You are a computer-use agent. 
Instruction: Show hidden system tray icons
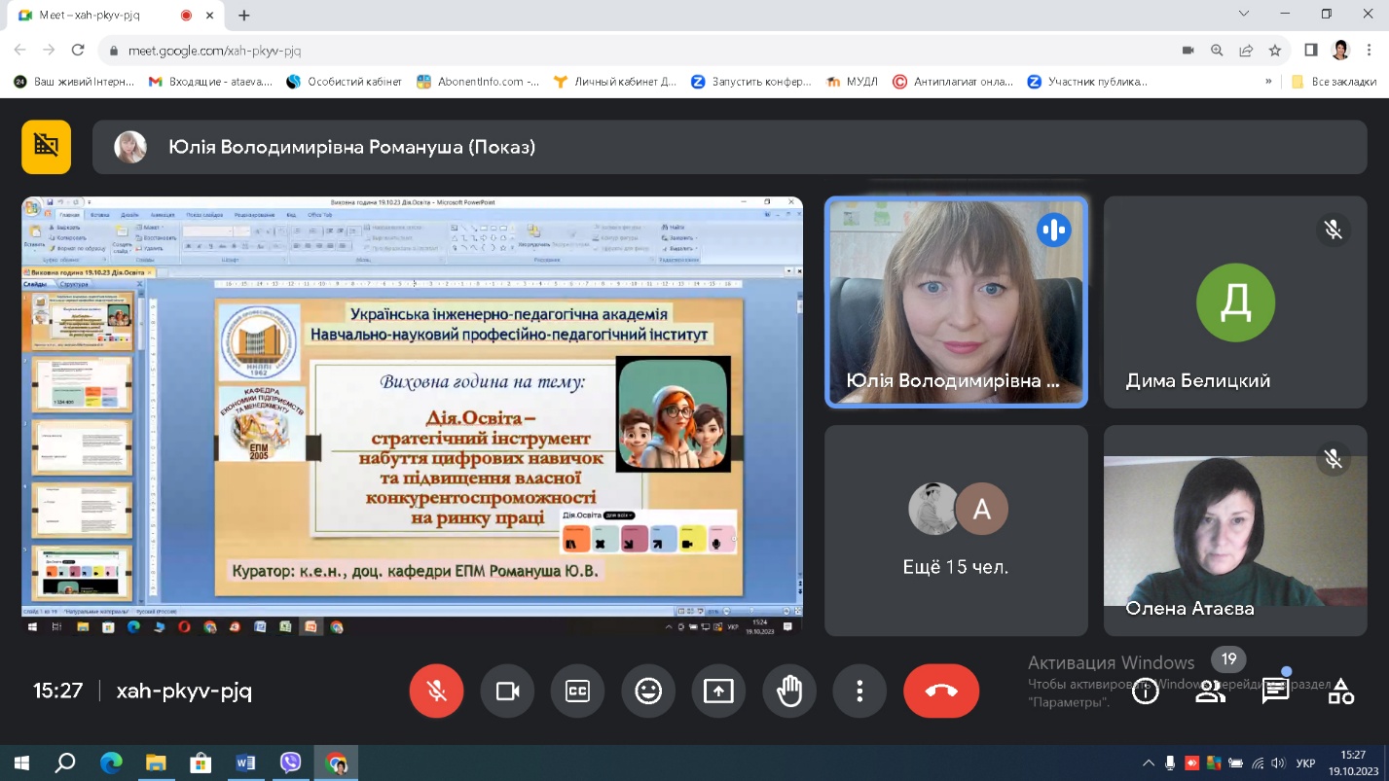click(1150, 763)
